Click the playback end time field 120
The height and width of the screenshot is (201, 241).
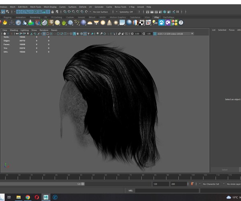pos(160,184)
